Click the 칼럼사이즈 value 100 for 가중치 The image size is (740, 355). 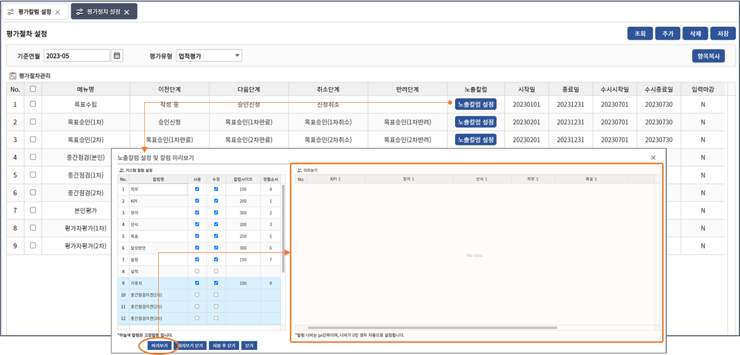coord(243,283)
